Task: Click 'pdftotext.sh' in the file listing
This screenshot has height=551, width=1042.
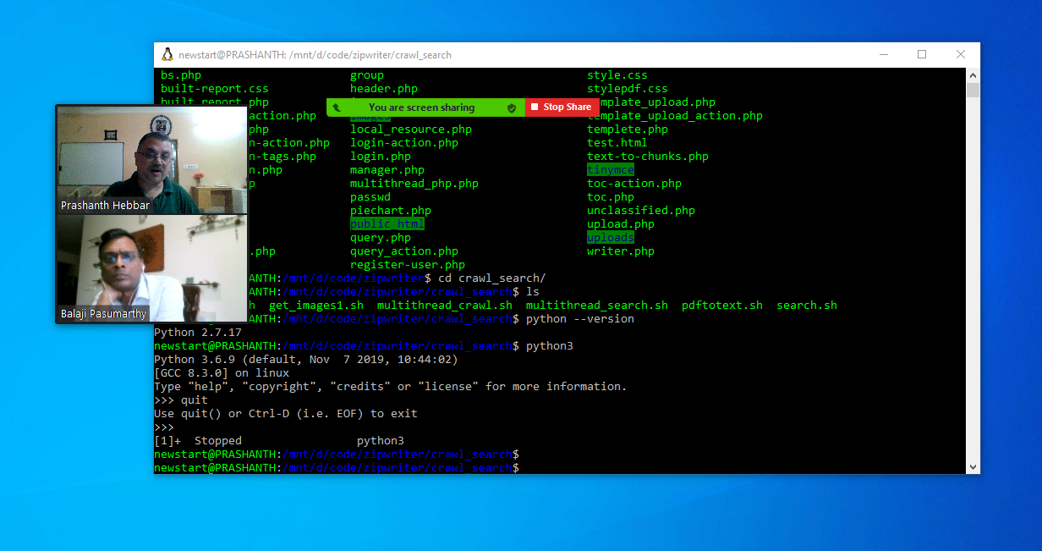Action: click(x=721, y=306)
